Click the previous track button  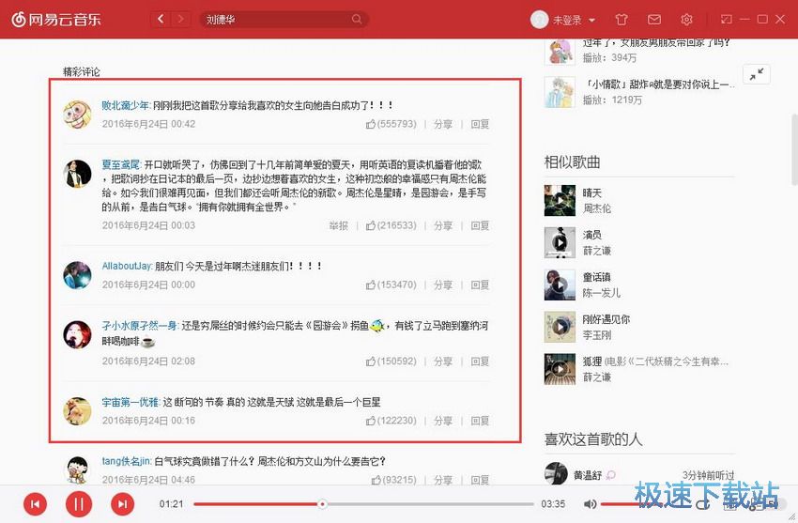point(35,504)
